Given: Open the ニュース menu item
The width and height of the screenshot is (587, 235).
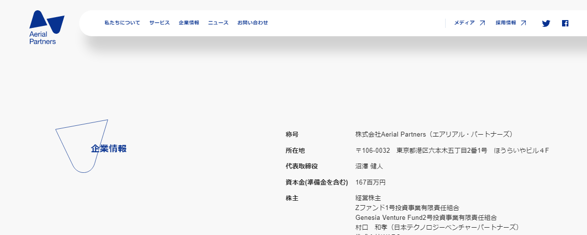Looking at the screenshot, I should [218, 23].
